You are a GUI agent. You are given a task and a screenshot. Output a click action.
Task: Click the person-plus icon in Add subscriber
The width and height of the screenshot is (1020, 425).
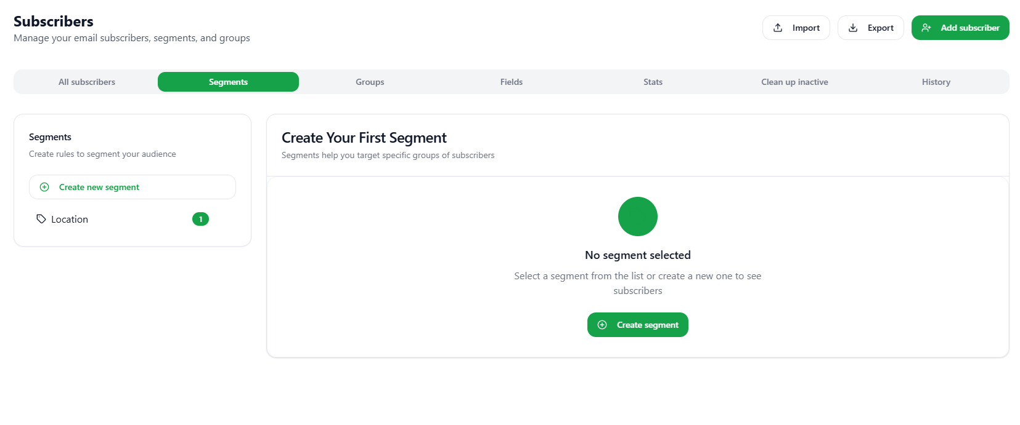[926, 28]
